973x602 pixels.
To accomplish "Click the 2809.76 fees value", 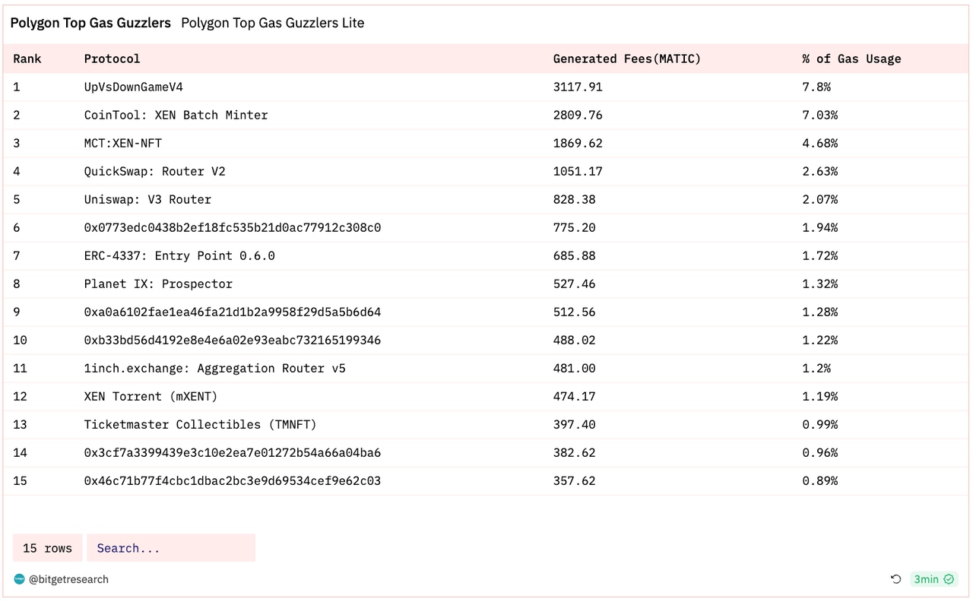I will pyautogui.click(x=578, y=115).
